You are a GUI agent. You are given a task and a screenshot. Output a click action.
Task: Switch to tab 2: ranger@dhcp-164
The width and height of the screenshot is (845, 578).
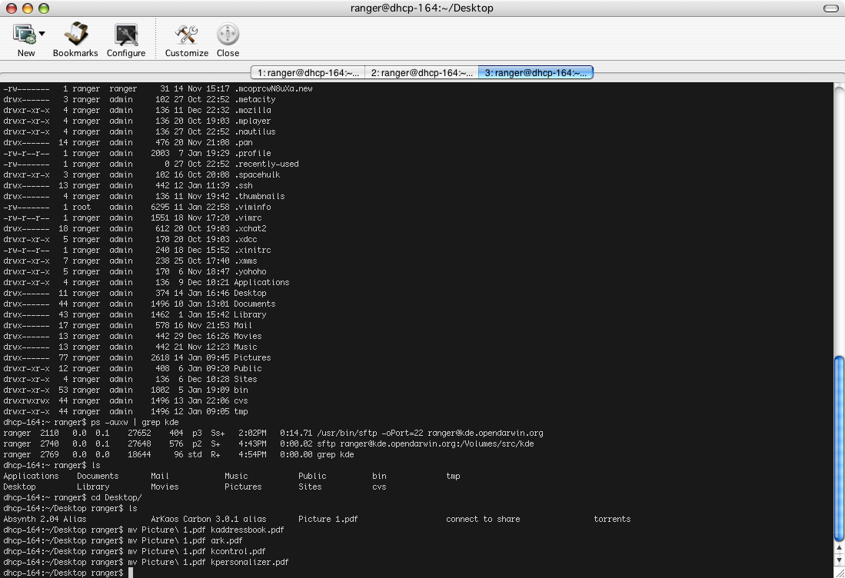tap(421, 73)
